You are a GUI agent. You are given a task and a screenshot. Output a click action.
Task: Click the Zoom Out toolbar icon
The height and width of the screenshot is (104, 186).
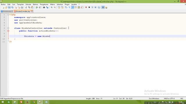(55, 8)
